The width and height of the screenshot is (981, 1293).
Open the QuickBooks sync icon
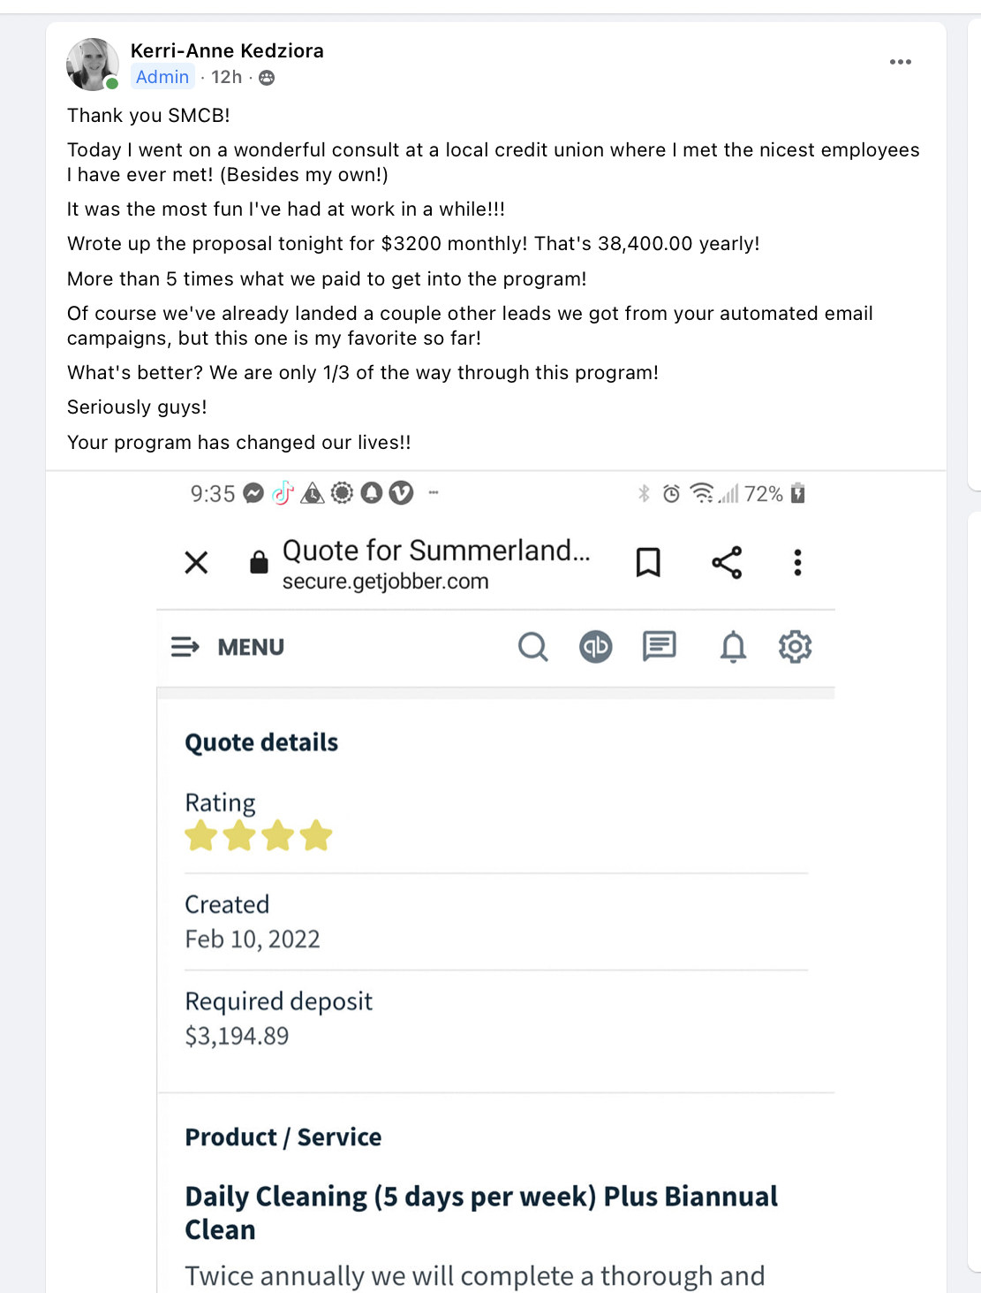[x=596, y=647]
